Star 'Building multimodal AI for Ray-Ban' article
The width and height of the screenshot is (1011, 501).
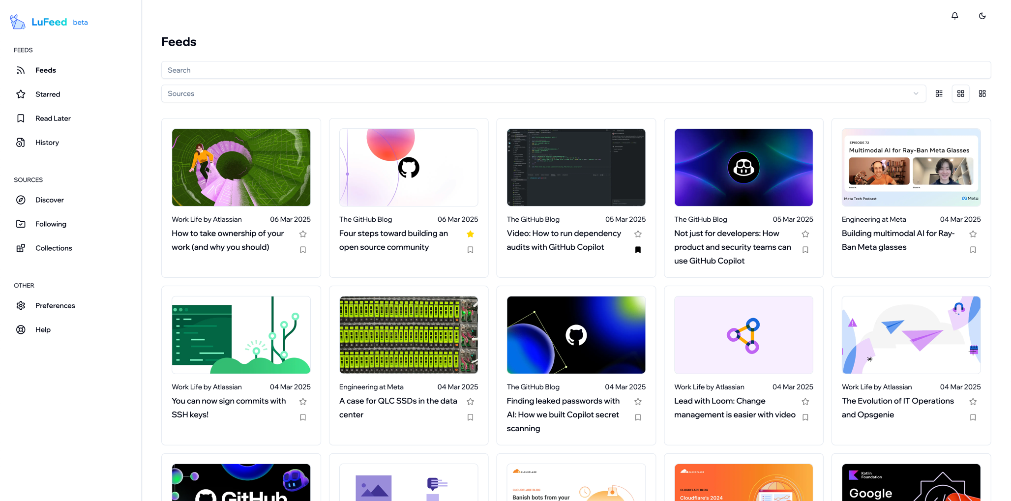[973, 234]
